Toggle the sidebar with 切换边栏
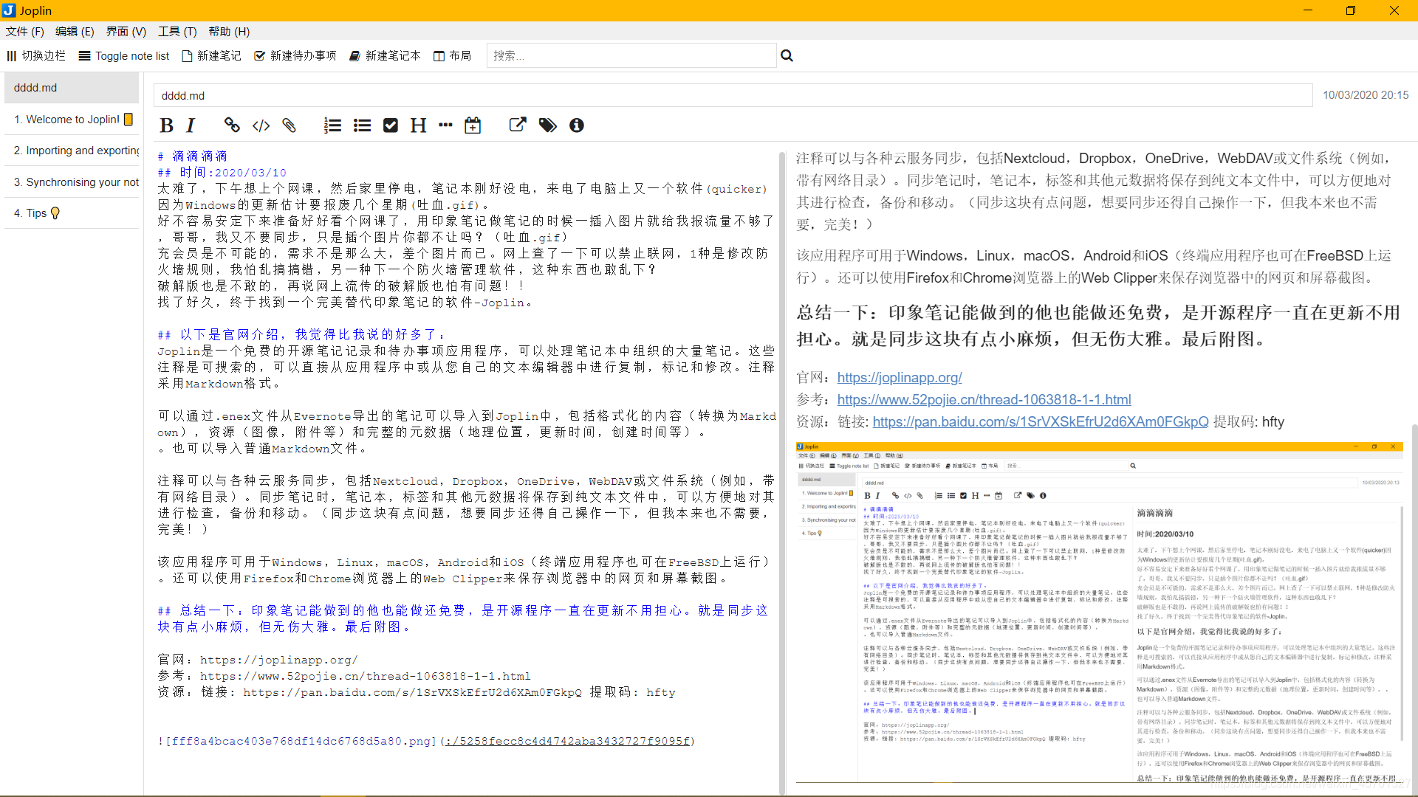Image resolution: width=1418 pixels, height=797 pixels. coord(36,55)
